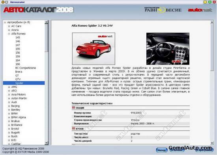This screenshot has height=155, width=217.
Task: Click the application icon in title bar
Action: (x=3, y=2)
